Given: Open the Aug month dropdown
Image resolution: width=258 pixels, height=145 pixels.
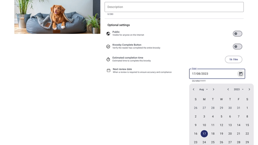Looking at the screenshot, I should coord(203,89).
